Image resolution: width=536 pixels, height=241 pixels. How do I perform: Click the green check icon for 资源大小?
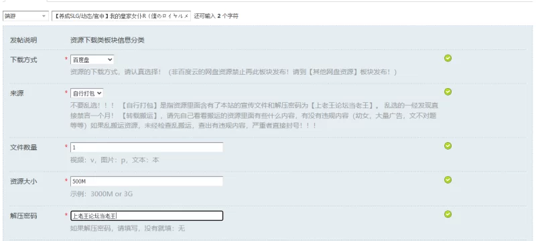[448, 180]
